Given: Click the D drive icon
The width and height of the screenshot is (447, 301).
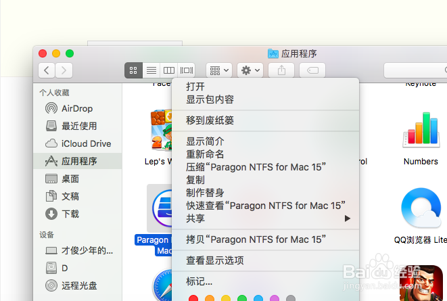Looking at the screenshot, I should tap(51, 268).
